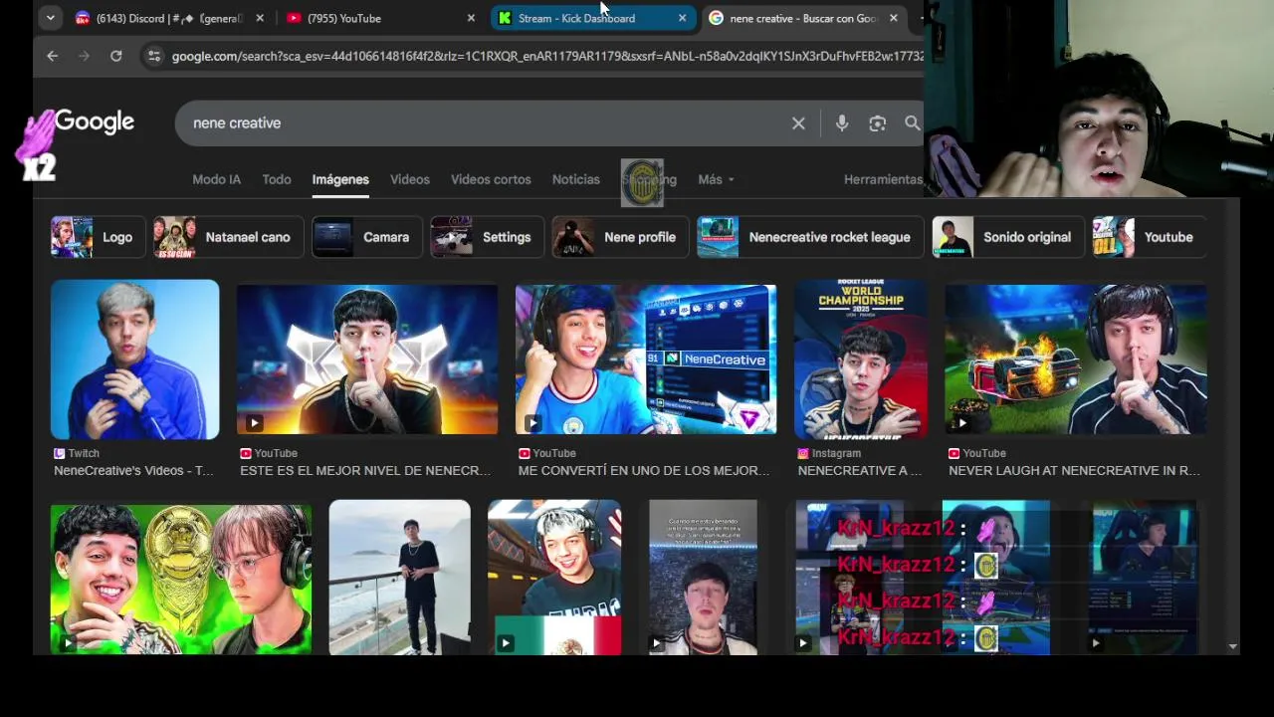The image size is (1274, 717).
Task: Close the nene creative search tab
Action: coord(893,18)
